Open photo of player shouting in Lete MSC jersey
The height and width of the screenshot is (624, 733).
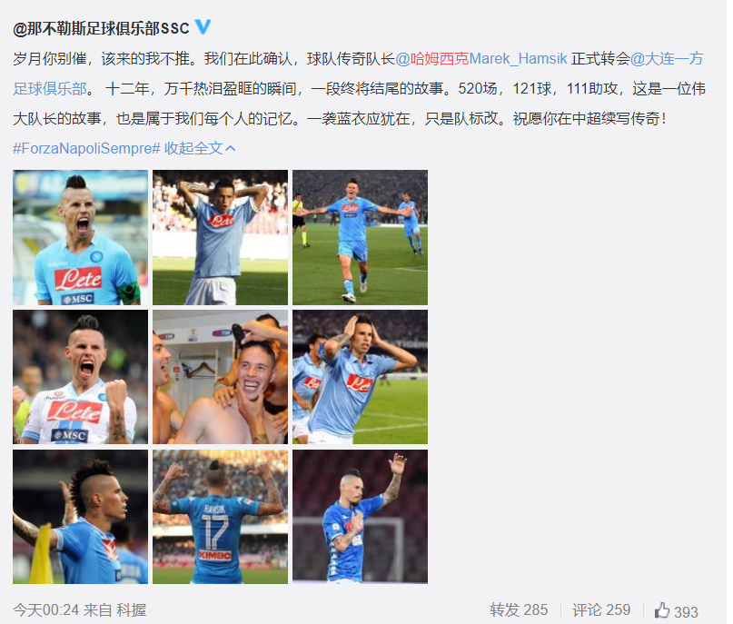pyautogui.click(x=81, y=237)
